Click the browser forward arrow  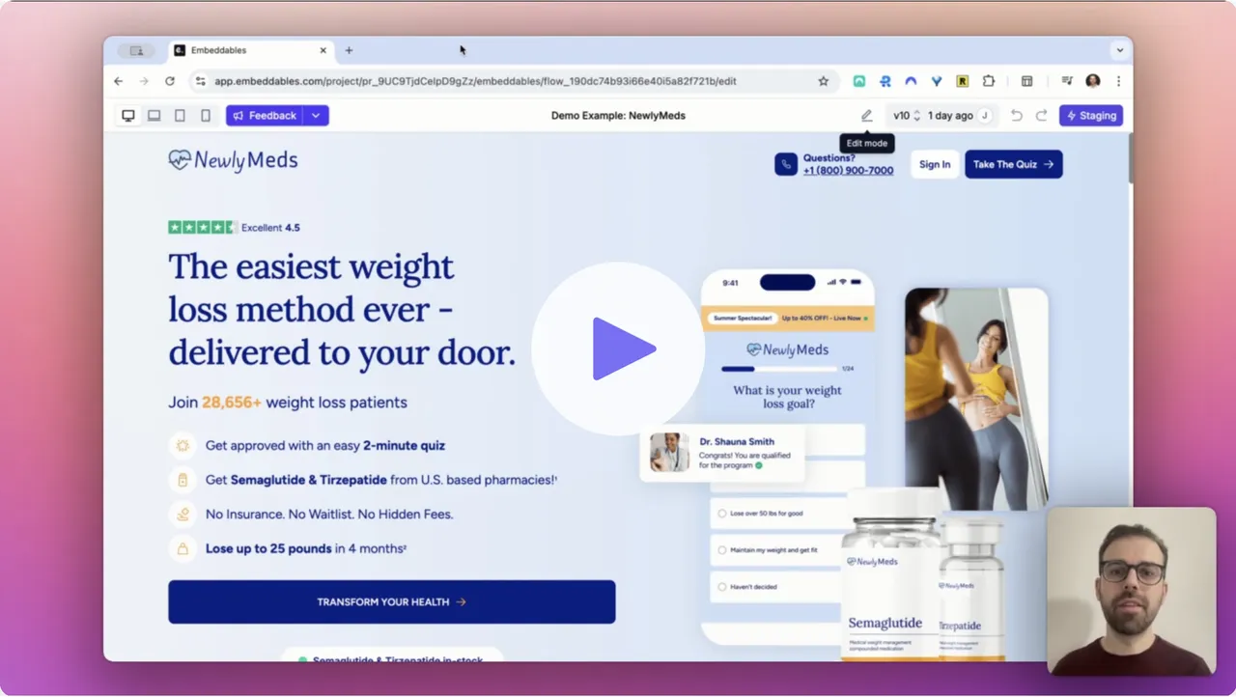(144, 81)
